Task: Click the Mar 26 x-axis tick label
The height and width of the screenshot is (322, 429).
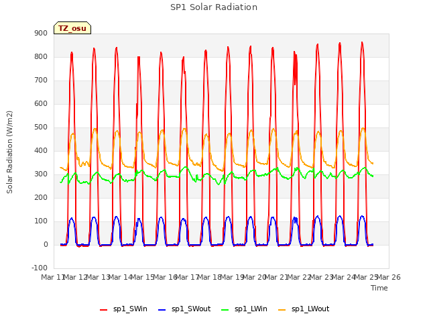Action: (x=389, y=277)
